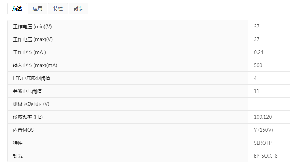Select the 500 value cell
This screenshot has height=164, width=290.
coord(258,65)
